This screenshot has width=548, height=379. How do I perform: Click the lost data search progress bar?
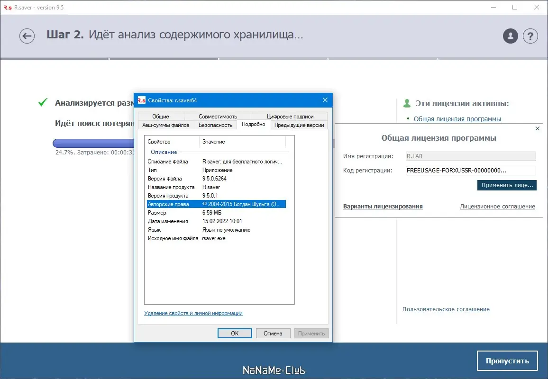(94, 143)
